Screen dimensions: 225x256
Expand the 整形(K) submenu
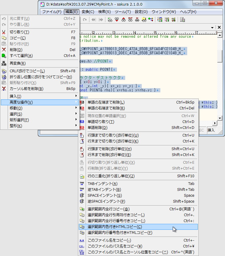pos(39,126)
